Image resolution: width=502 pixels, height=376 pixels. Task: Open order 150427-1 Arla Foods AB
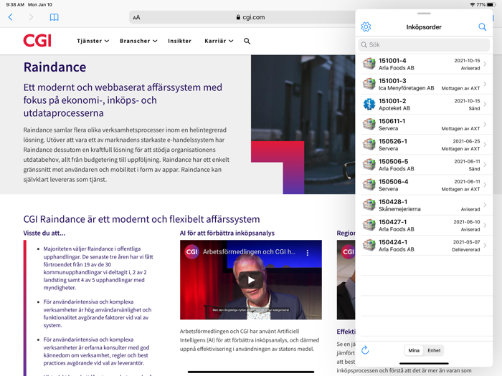tap(424, 225)
